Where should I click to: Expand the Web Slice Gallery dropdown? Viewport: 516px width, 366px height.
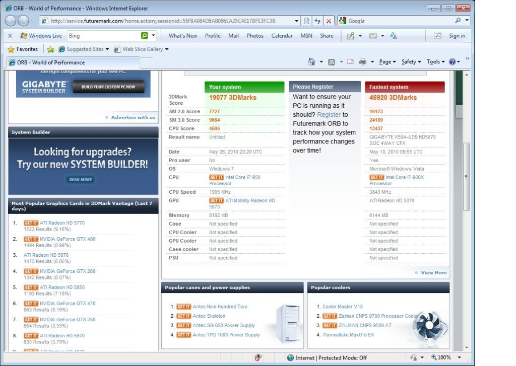(x=167, y=49)
